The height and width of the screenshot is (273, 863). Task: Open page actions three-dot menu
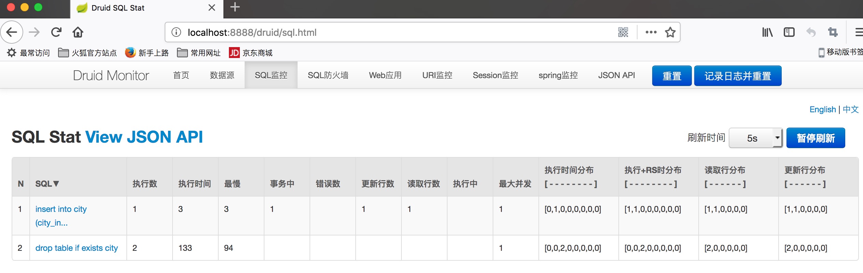click(x=651, y=32)
